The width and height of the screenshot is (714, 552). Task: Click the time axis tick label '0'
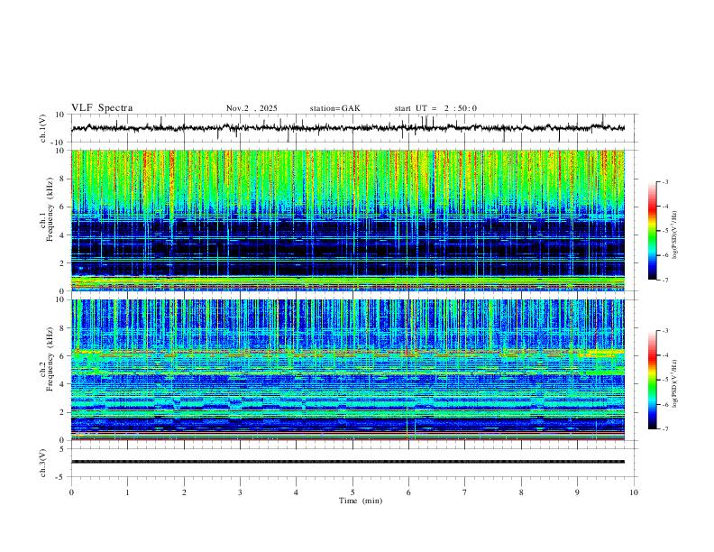click(71, 492)
